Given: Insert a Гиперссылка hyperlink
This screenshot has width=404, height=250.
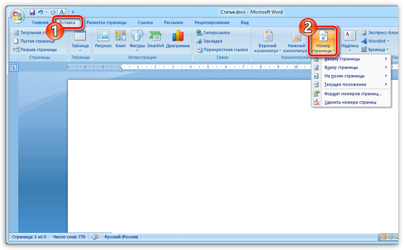Looking at the screenshot, I should 213,33.
